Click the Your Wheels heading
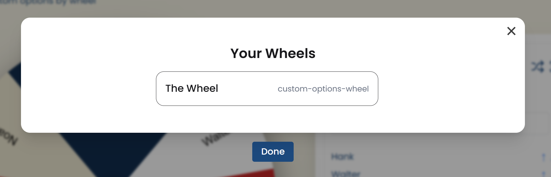 click(273, 53)
